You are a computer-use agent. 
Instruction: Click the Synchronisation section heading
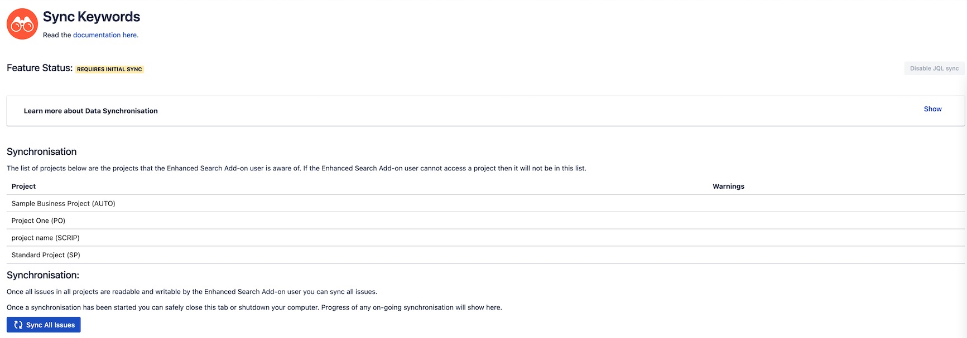click(42, 151)
